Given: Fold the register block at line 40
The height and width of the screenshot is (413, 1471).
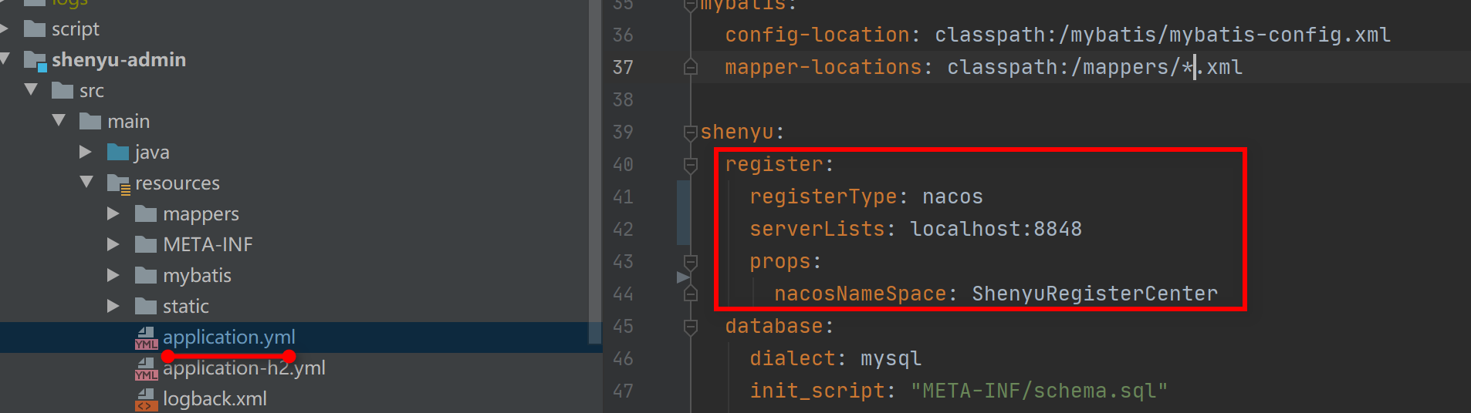Looking at the screenshot, I should pos(691,165).
